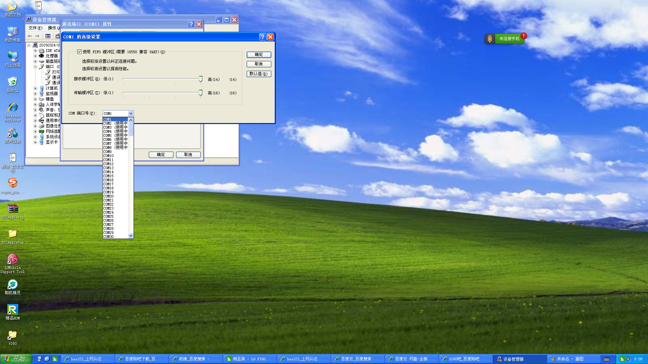Select COM2 (使用中) in the port list
The height and width of the screenshot is (364, 648).
(115, 123)
